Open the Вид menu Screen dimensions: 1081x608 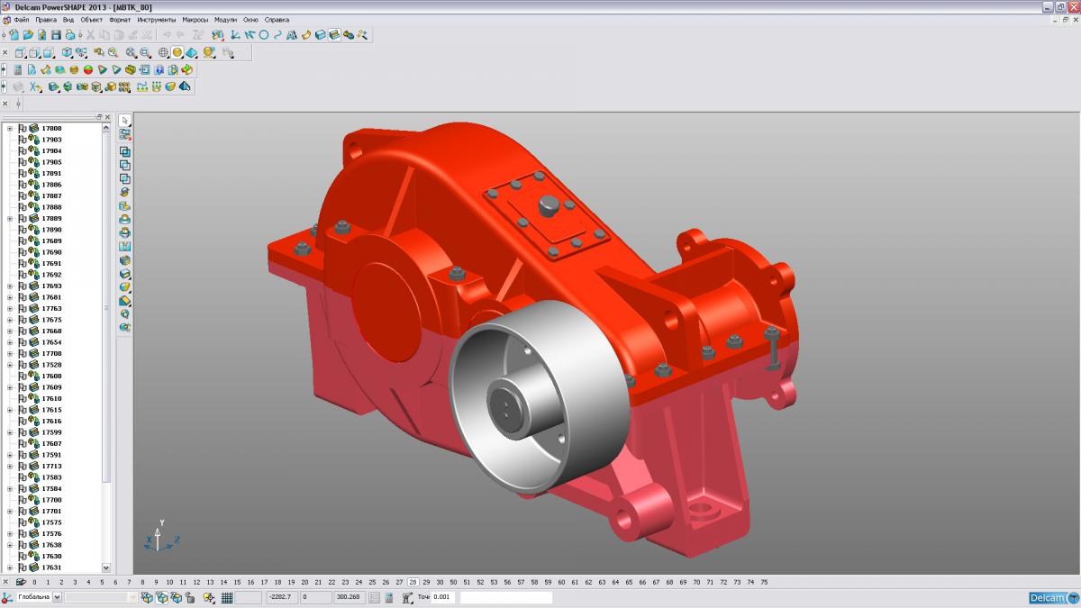coord(68,19)
